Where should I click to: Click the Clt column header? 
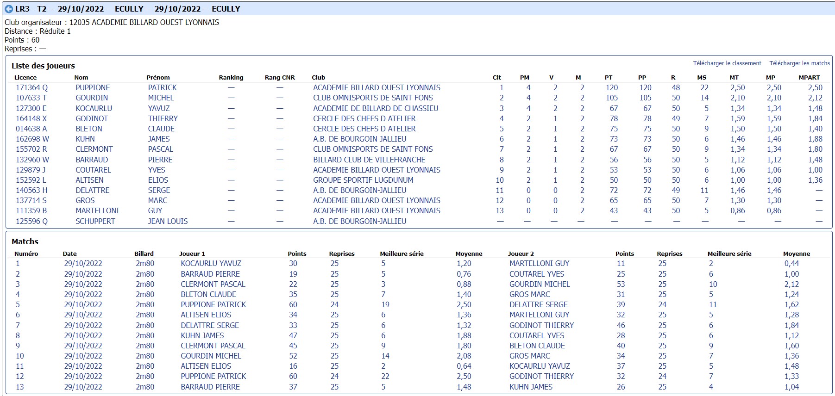click(497, 77)
